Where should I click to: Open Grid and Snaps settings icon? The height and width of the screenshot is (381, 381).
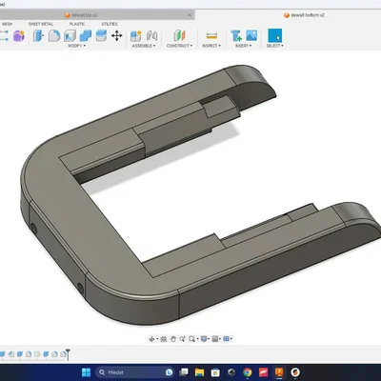(215, 339)
